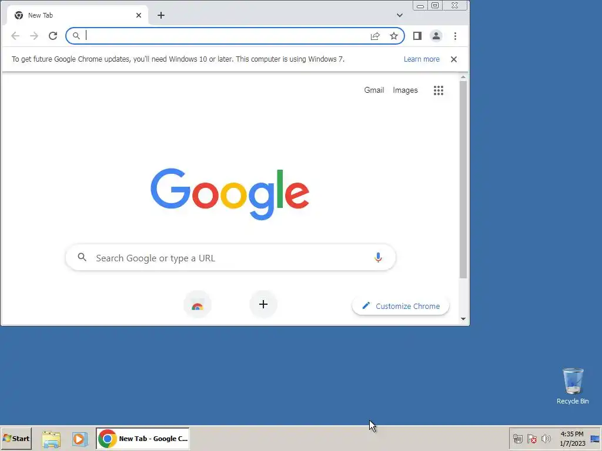Start voice search with the microphone
This screenshot has height=451, width=602.
coord(378,257)
